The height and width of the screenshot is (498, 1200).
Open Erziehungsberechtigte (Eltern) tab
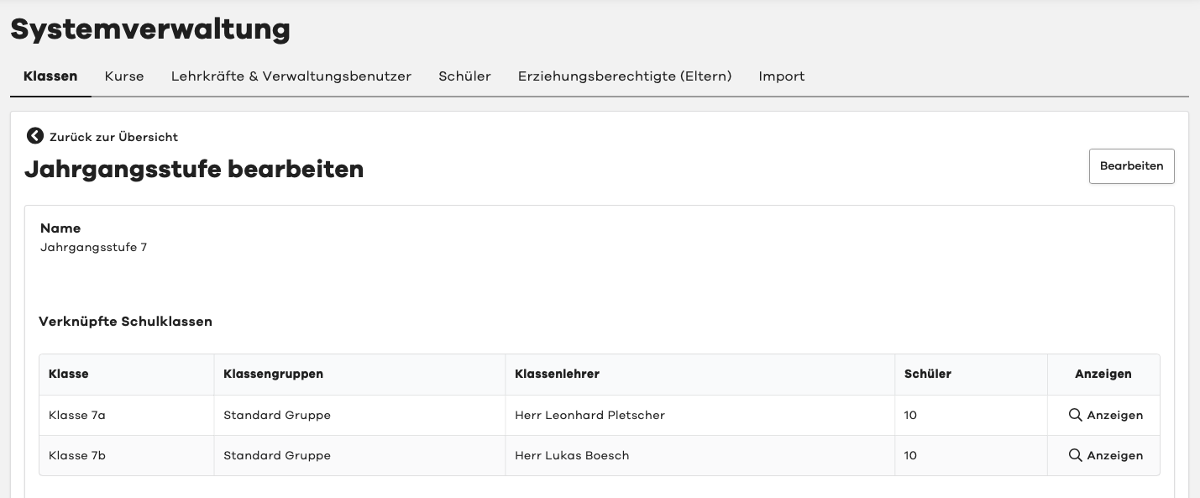tap(625, 76)
